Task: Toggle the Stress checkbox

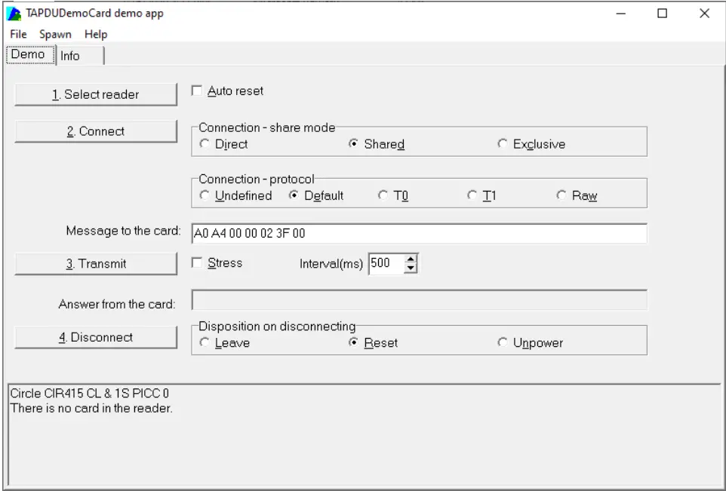Action: coord(197,263)
